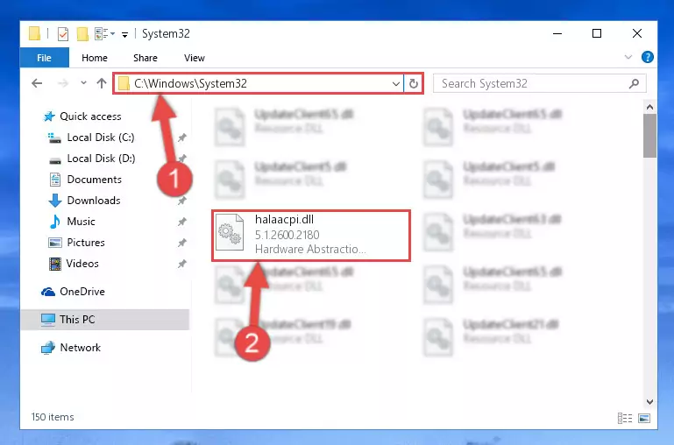The width and height of the screenshot is (674, 445).
Task: Go up one folder level
Action: point(102,83)
